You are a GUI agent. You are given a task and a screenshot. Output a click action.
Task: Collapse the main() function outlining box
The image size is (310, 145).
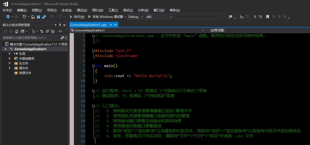[x=93, y=66]
